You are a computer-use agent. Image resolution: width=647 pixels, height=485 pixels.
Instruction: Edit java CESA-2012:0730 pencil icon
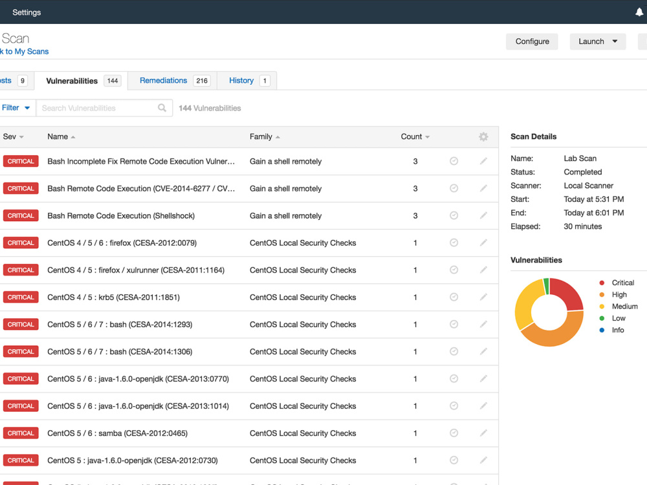coord(483,460)
